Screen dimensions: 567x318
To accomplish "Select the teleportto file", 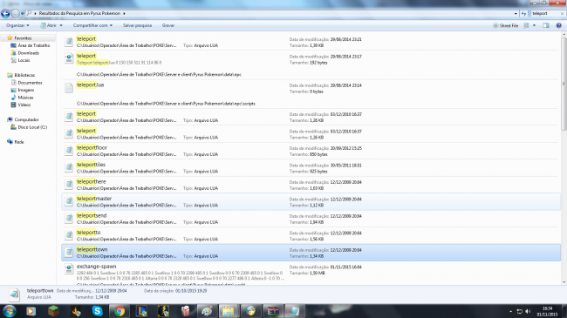I will 311,235.
